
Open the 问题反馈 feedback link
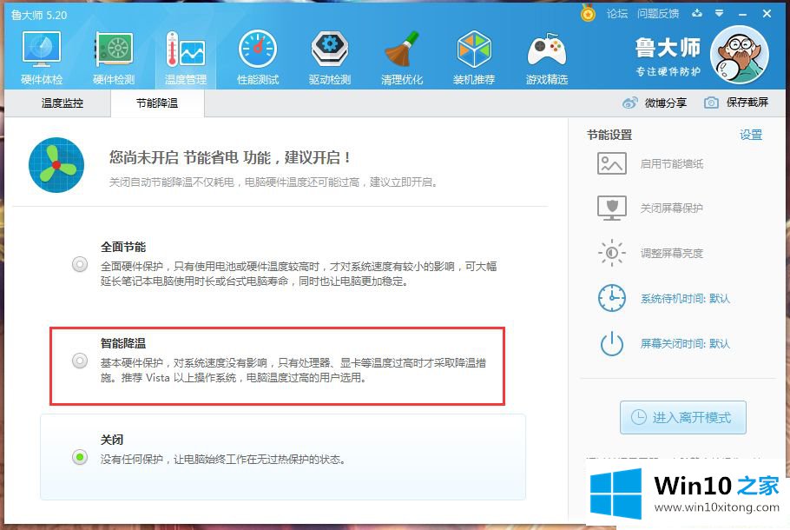(658, 14)
